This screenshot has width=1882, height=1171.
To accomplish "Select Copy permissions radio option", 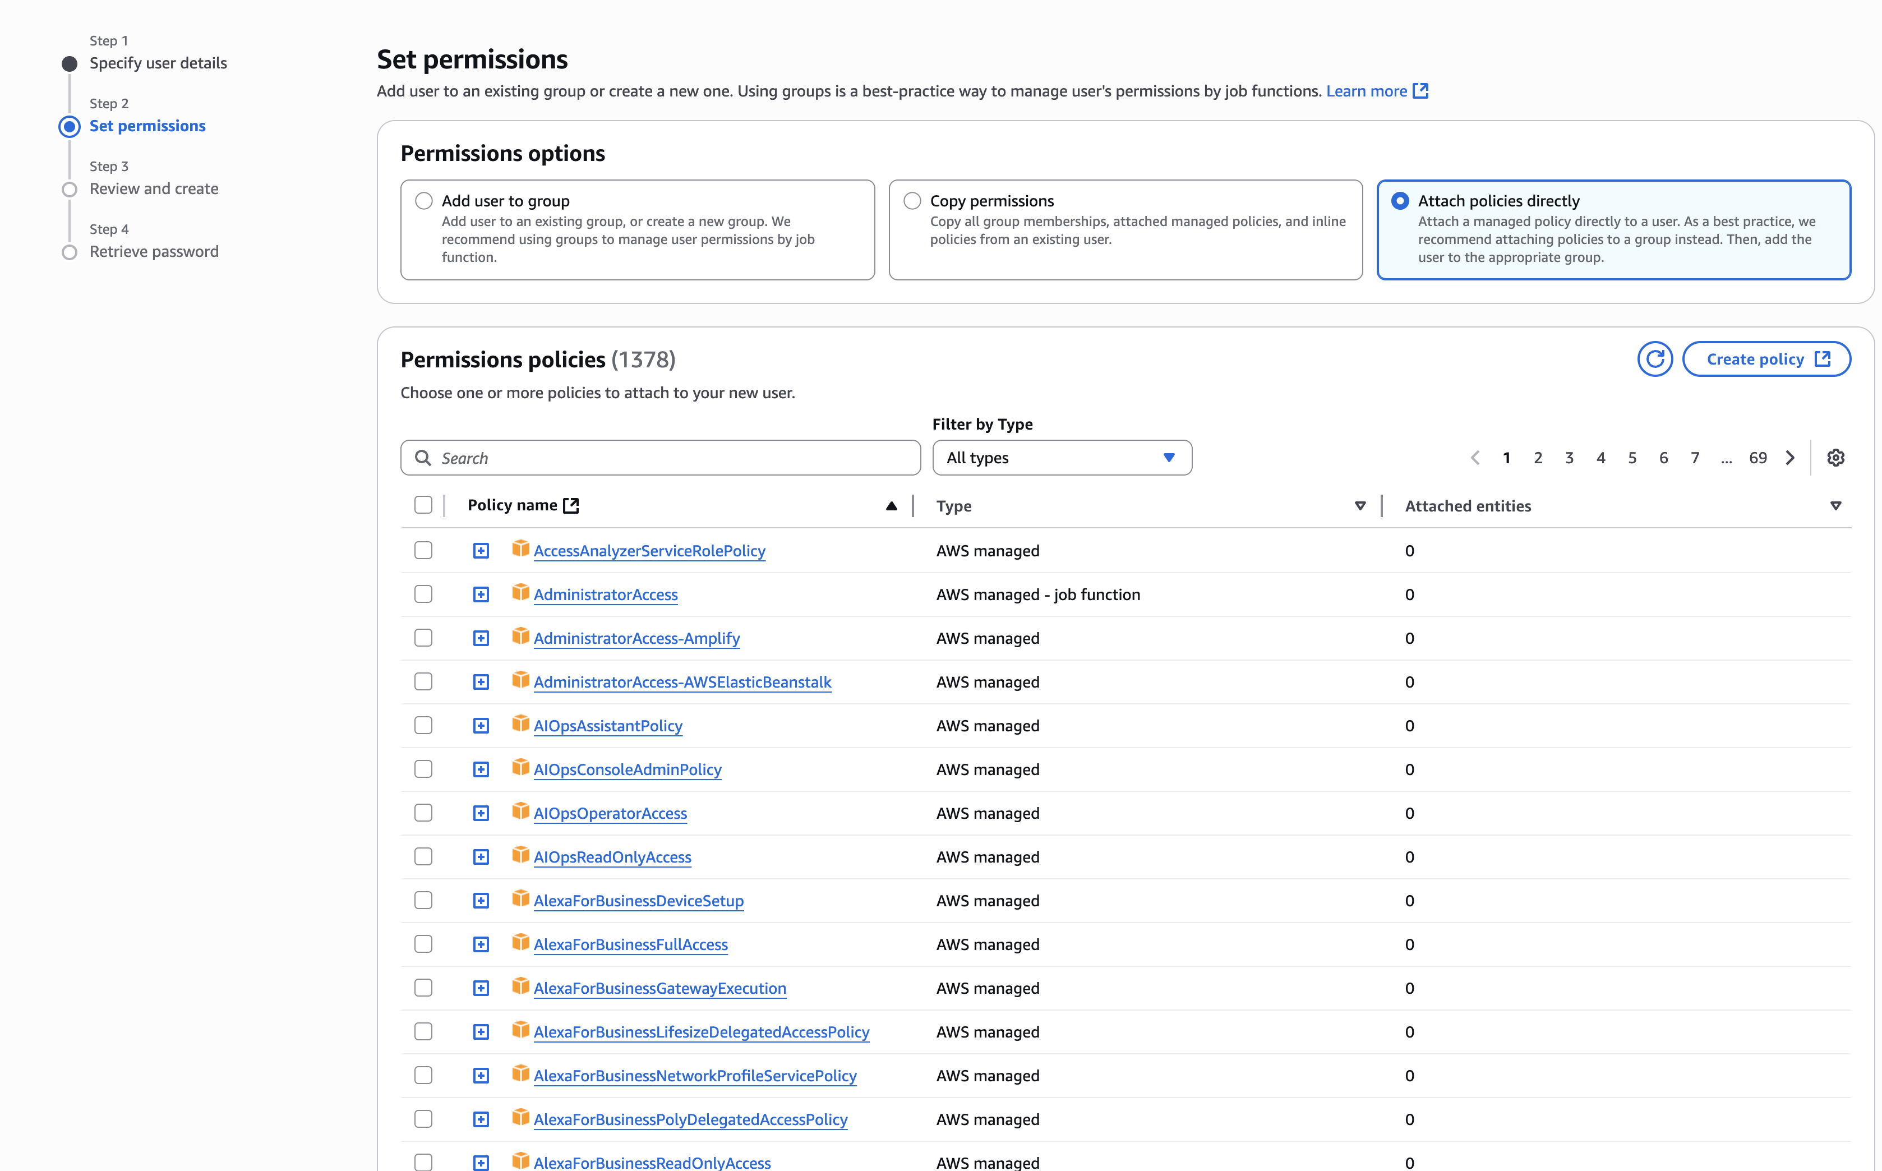I will [912, 201].
